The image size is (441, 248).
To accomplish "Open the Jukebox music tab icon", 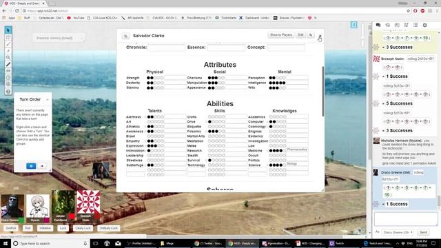I will pyautogui.click(x=406, y=25).
